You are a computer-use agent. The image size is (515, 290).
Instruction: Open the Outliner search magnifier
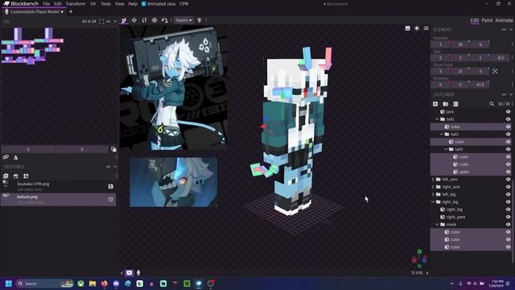pyautogui.click(x=492, y=104)
